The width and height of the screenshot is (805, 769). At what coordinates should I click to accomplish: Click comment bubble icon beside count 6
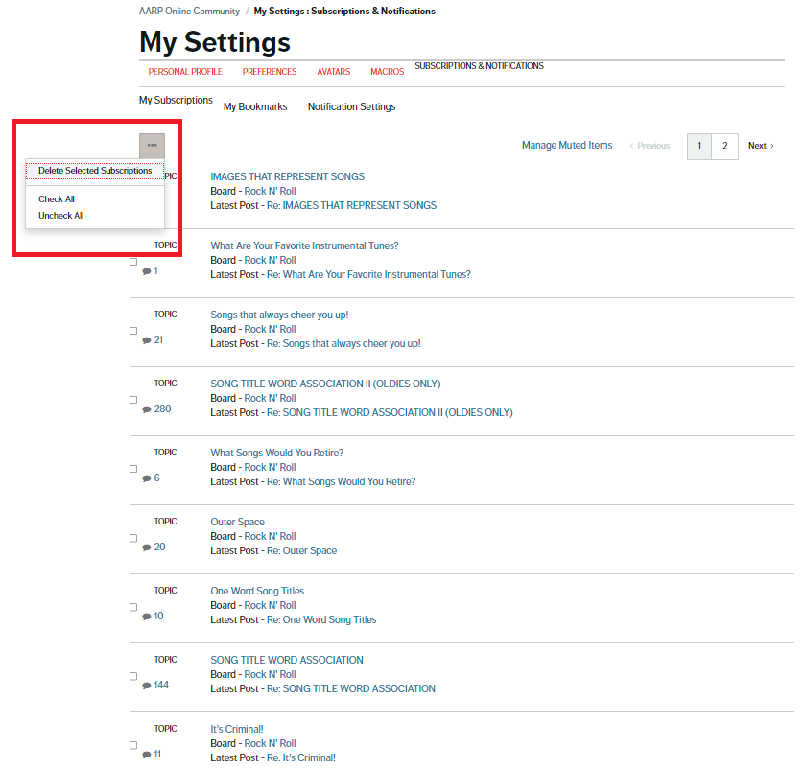click(147, 478)
